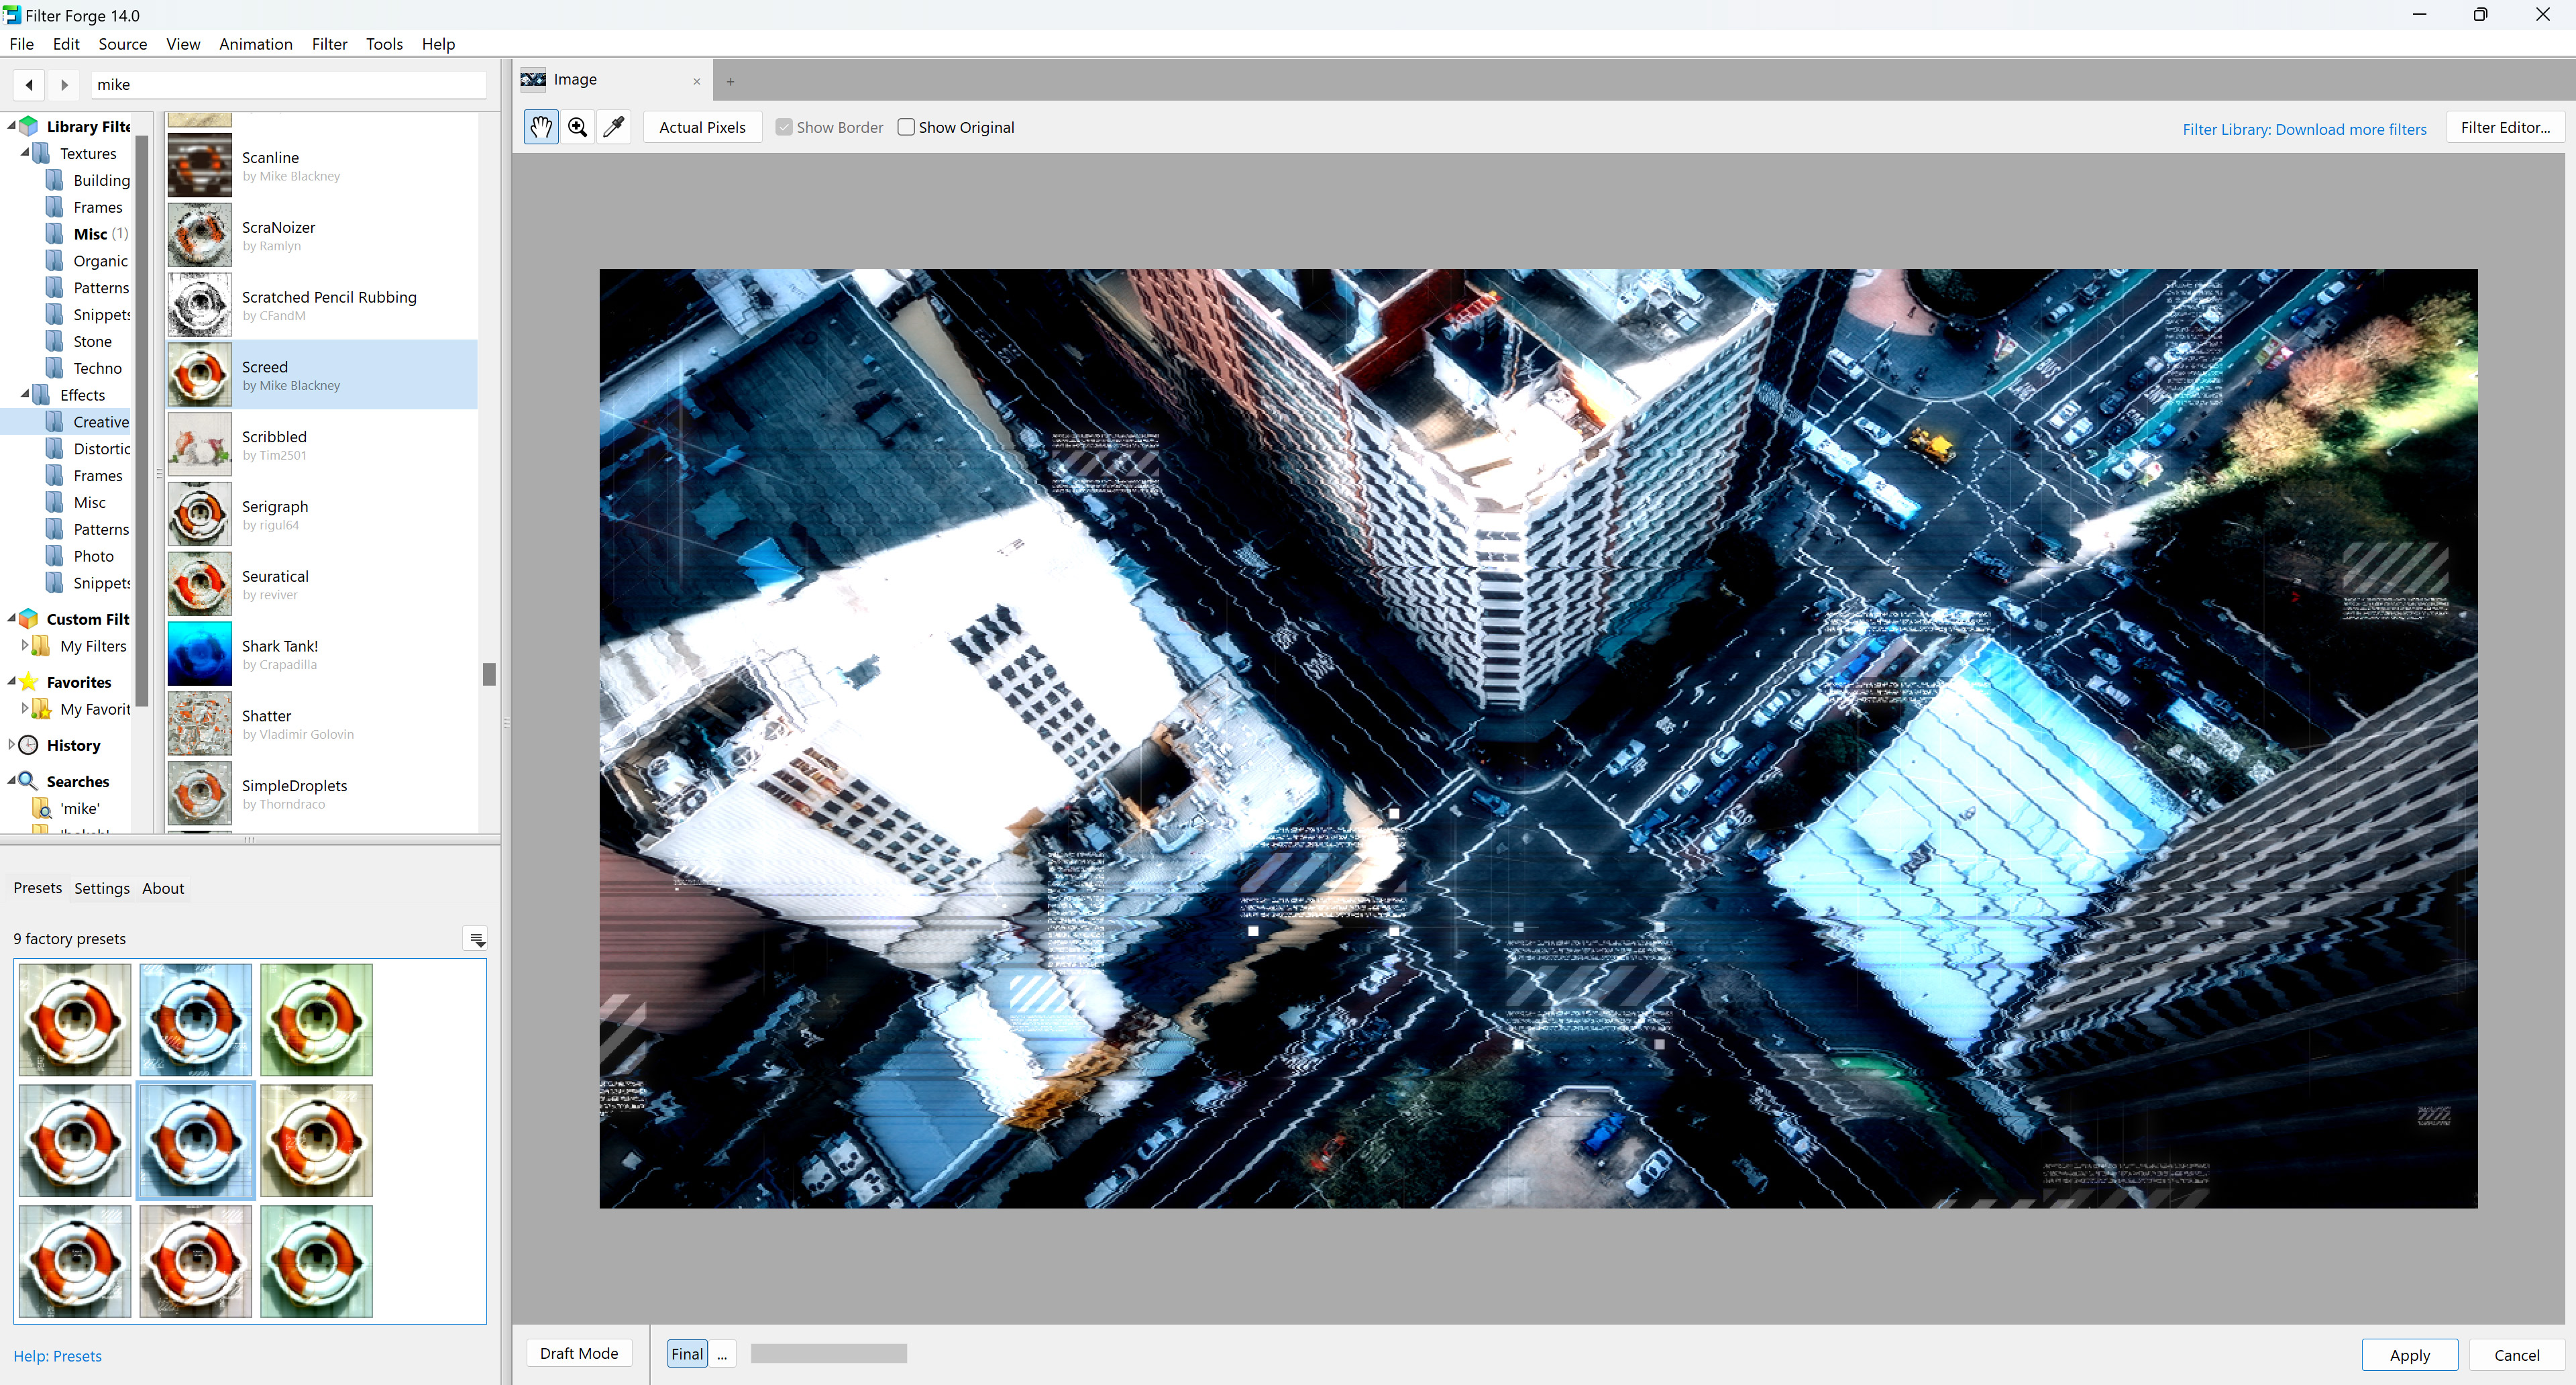Screen dimensions: 2576x1385
Task: Click the forward navigation arrow
Action: pos(64,85)
